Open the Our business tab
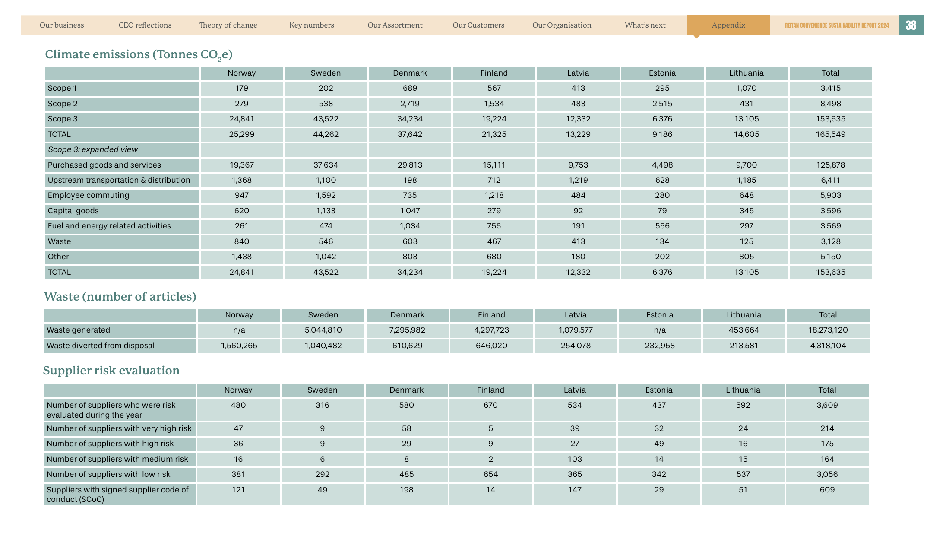946x536 pixels. (x=62, y=25)
